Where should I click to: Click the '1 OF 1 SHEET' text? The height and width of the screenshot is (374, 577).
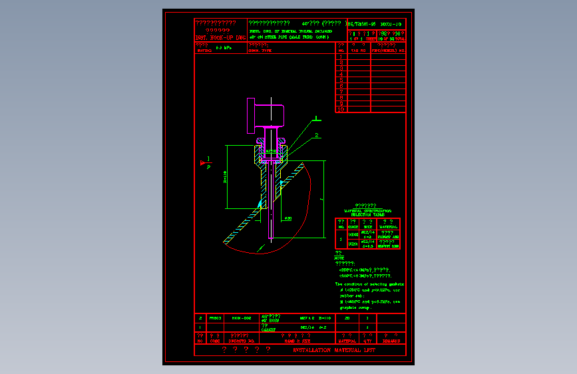[x=363, y=39]
